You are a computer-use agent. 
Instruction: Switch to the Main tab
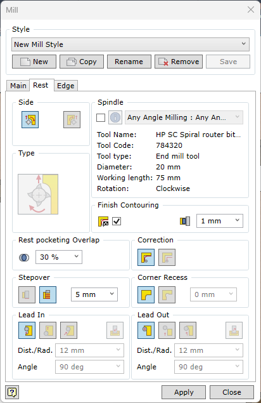tap(18, 86)
